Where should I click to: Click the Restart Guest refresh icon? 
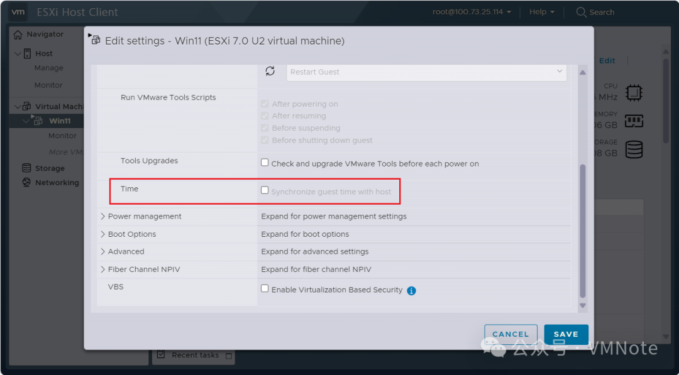pyautogui.click(x=270, y=72)
